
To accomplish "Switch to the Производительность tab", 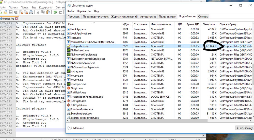I will 96,17.
